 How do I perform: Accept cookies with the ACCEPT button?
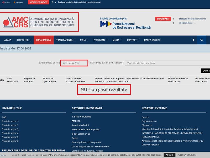169,155
